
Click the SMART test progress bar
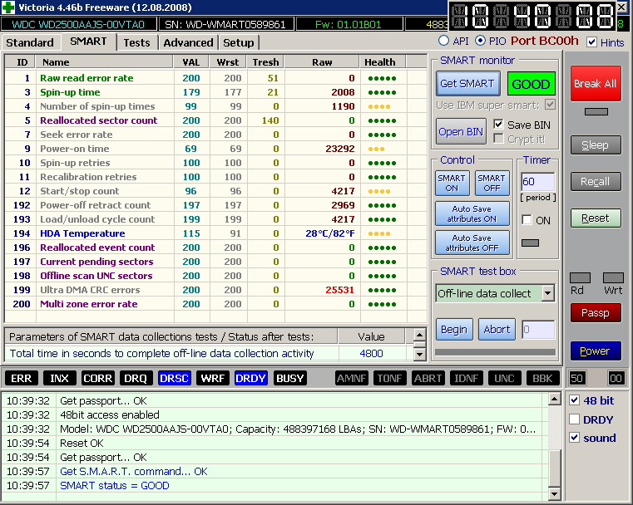[x=495, y=352]
